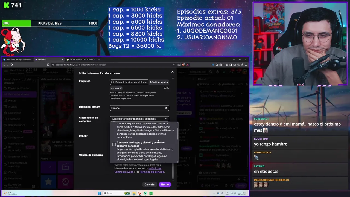Toggle the browser sidebar panel icon
Viewport: 350px width, 197px height.
(x=231, y=65)
